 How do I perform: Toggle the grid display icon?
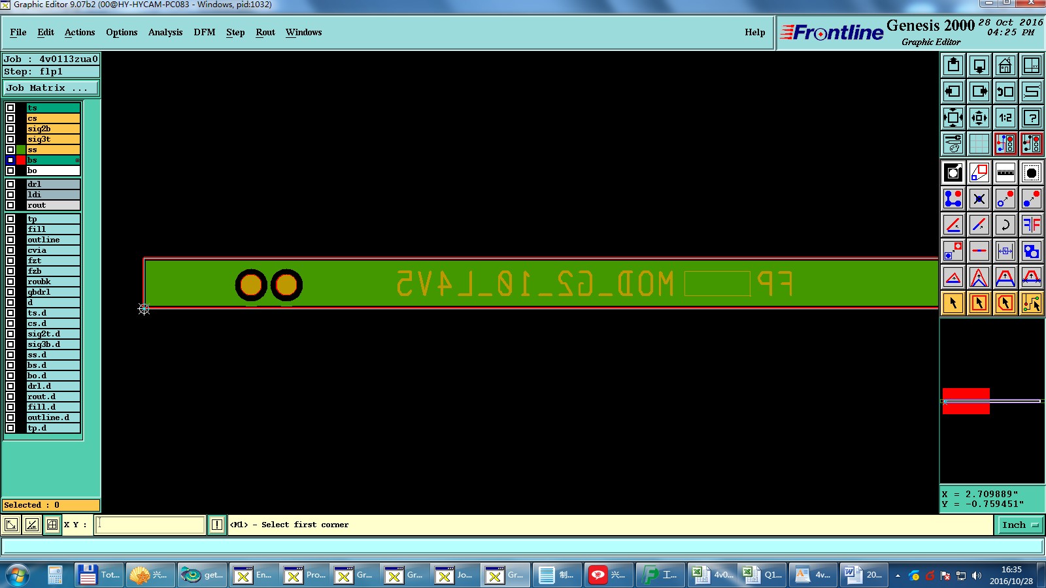[x=979, y=144]
